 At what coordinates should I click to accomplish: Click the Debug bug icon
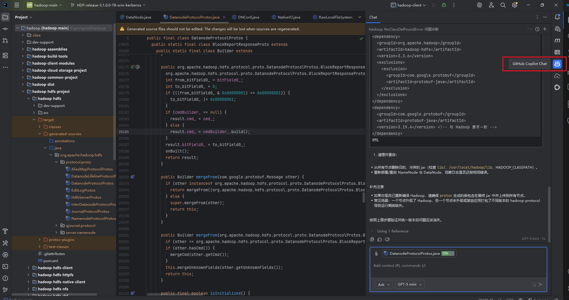444,5
